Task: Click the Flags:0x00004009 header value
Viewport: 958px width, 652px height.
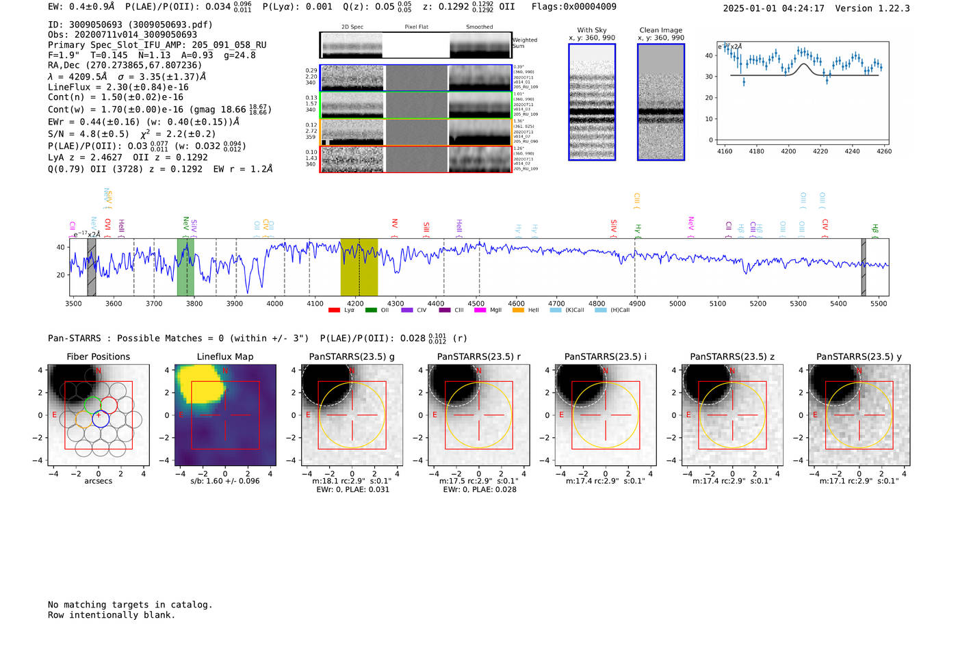Action: (574, 6)
